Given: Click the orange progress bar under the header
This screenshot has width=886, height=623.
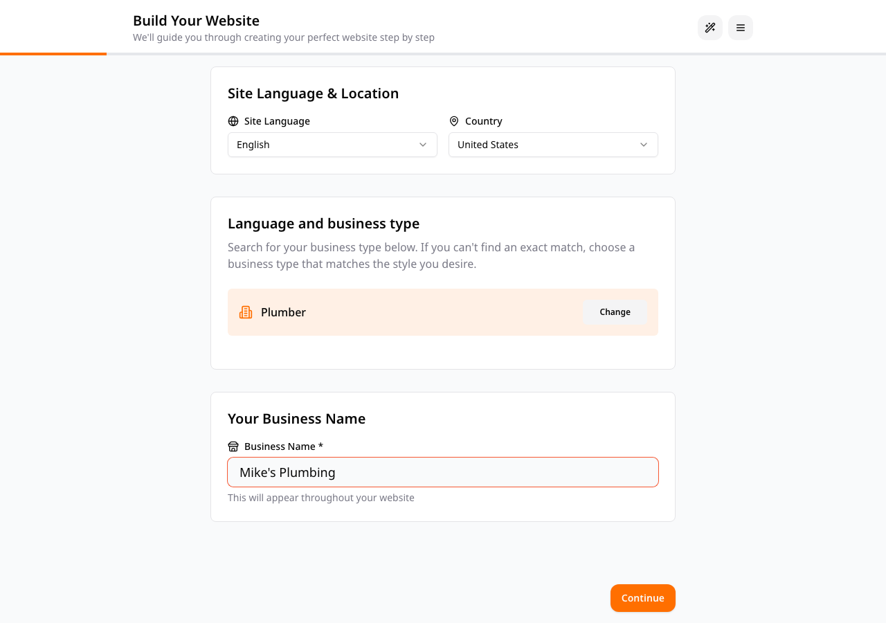Looking at the screenshot, I should pyautogui.click(x=53, y=54).
